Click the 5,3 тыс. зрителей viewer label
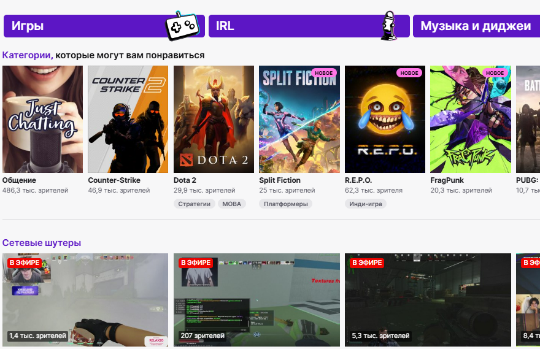 pos(380,336)
